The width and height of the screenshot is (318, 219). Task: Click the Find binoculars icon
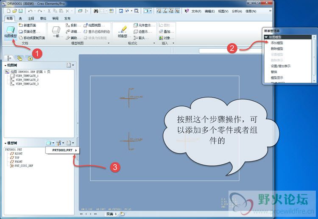click(96, 11)
